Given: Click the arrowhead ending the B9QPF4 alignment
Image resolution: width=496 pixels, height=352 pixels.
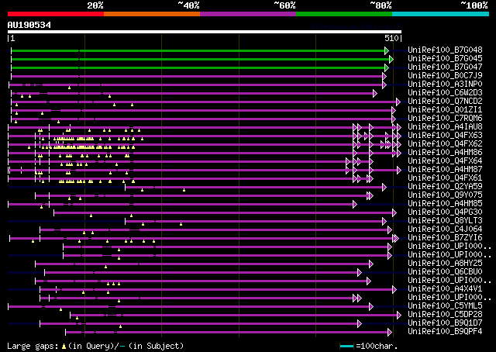Looking at the screenshot, I should [390, 333].
